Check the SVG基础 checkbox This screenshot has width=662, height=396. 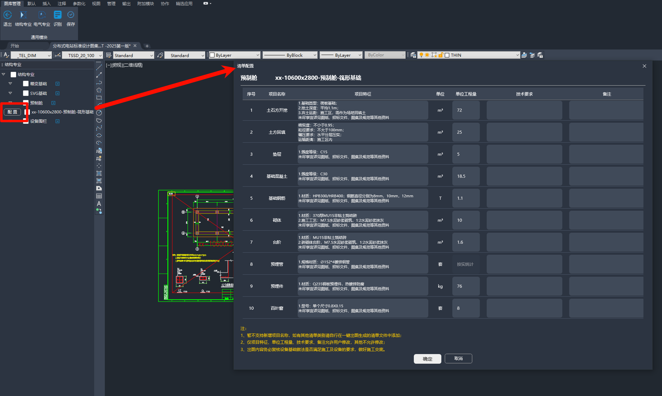(26, 93)
